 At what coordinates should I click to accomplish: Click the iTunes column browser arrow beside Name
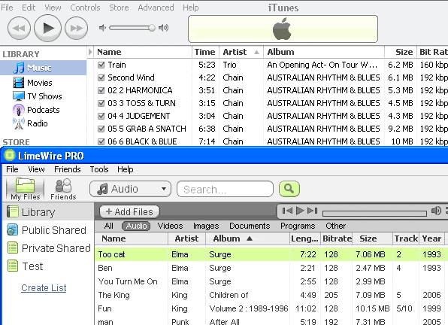[x=90, y=52]
